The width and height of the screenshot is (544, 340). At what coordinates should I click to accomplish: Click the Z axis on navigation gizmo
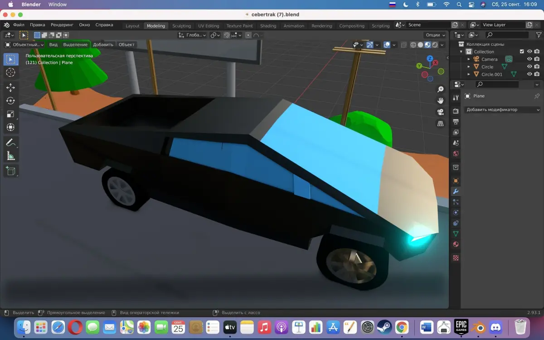pos(430,58)
